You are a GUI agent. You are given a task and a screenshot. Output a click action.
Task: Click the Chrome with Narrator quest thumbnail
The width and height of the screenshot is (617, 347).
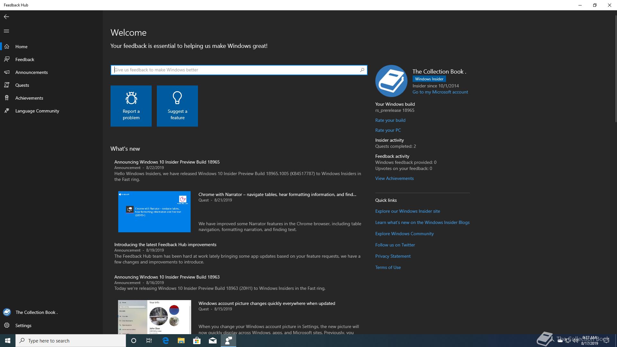tap(154, 212)
